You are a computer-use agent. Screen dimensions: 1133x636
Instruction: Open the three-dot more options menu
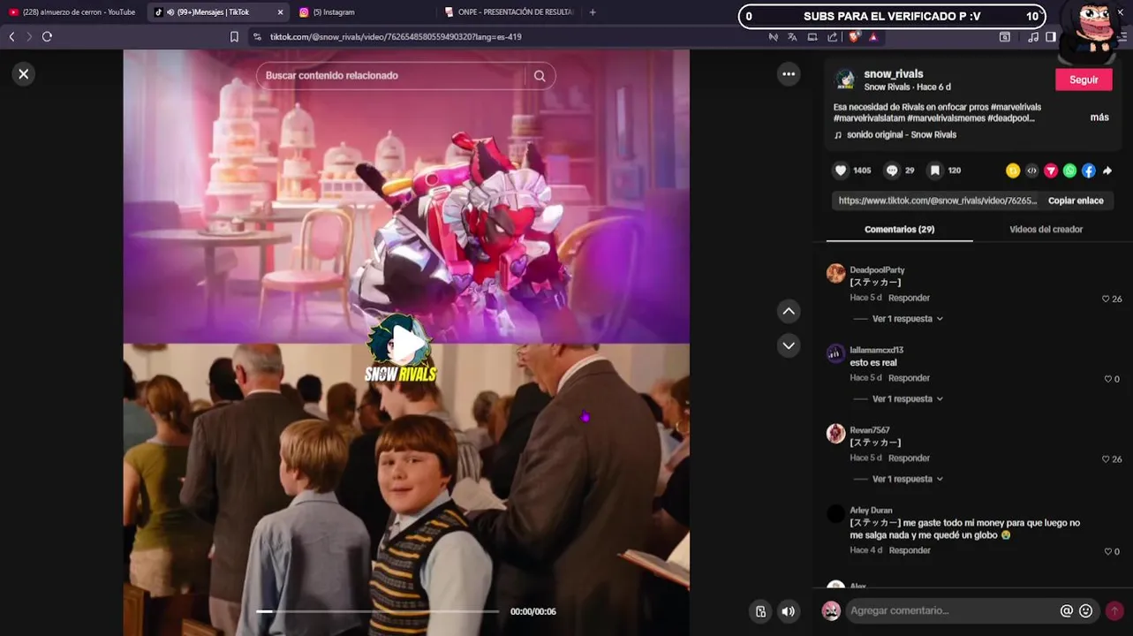tap(789, 74)
